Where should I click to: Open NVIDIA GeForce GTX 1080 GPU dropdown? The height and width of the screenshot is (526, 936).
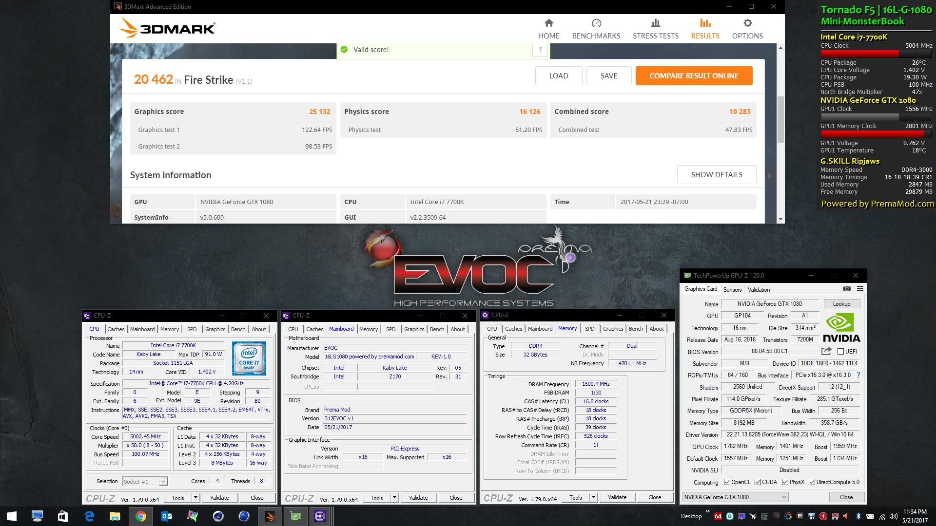735,497
